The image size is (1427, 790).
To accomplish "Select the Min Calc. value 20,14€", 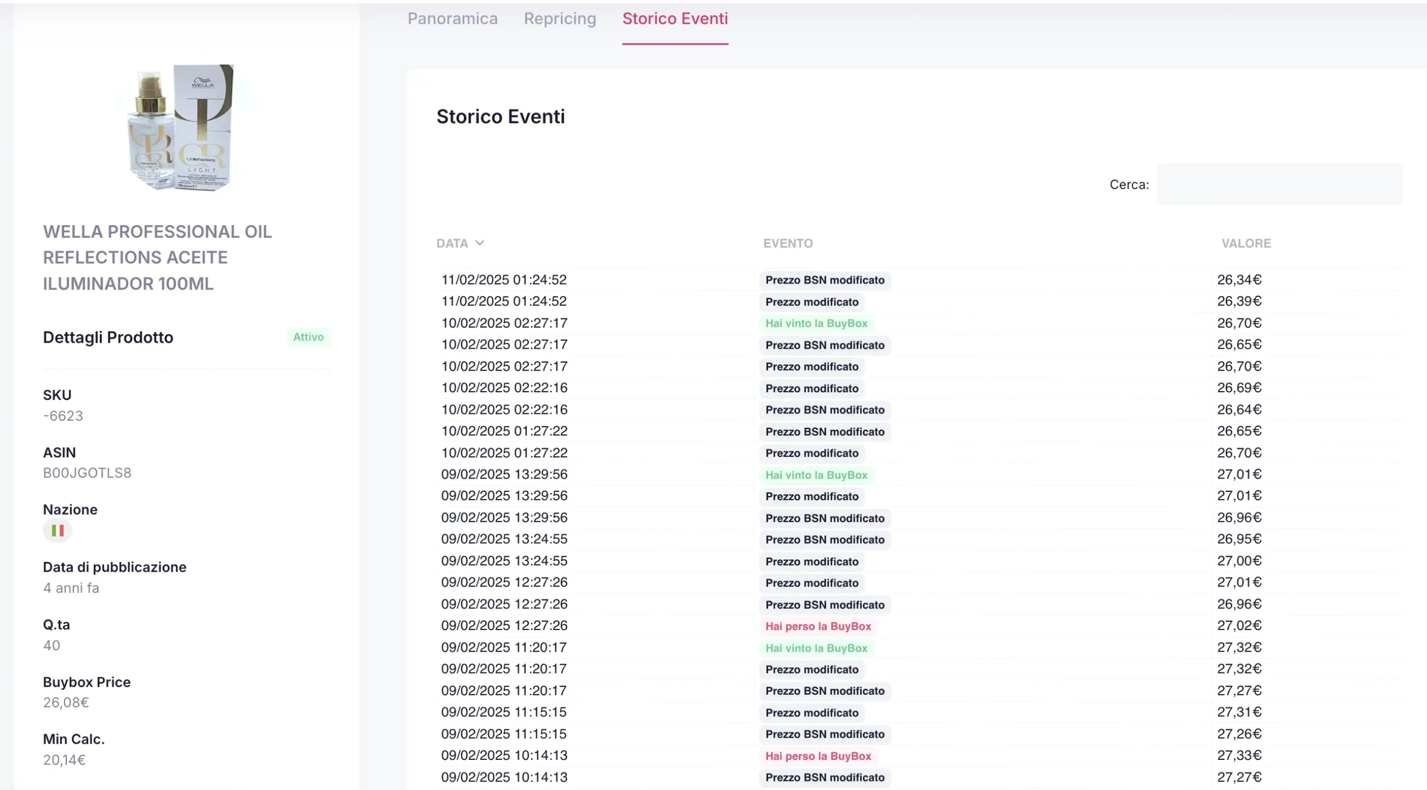I will [x=64, y=760].
